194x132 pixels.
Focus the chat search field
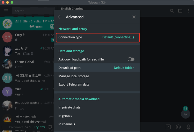pyautogui.click(x=33, y=11)
